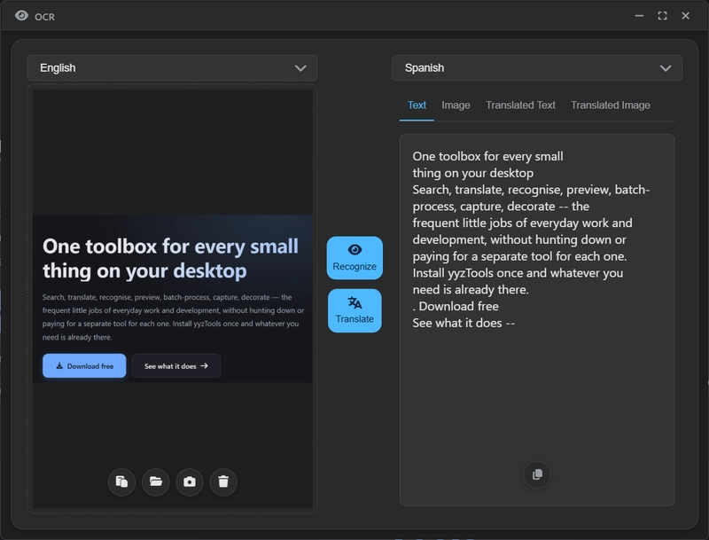Open image file with the folder icon
This screenshot has height=540, width=709.
tap(156, 481)
